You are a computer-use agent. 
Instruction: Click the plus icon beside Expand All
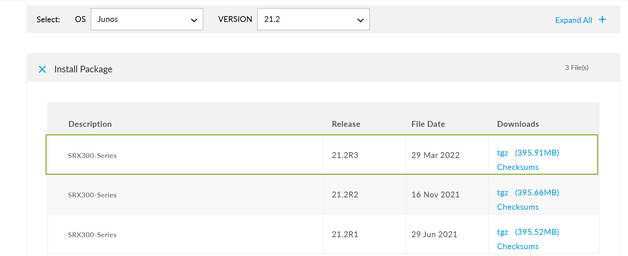(602, 20)
